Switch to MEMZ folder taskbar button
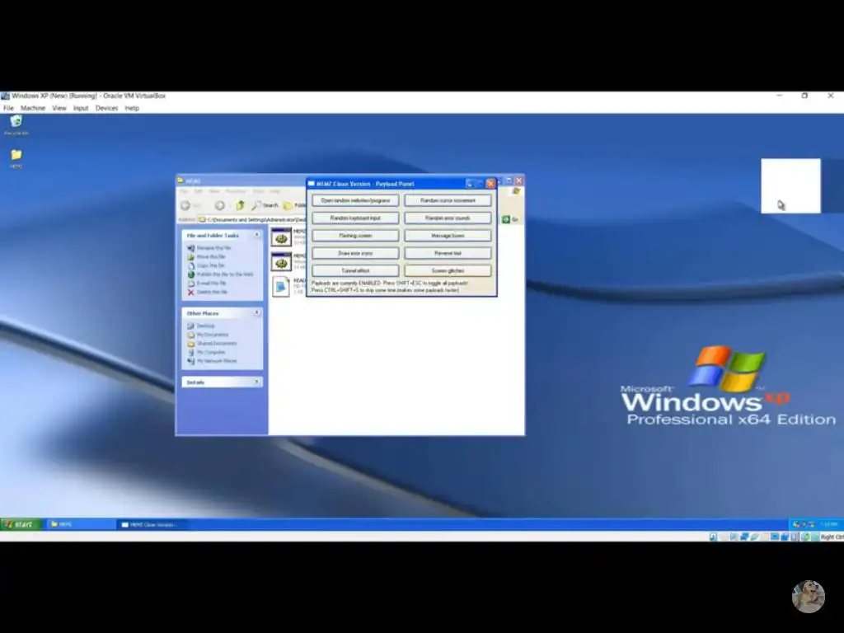 click(x=81, y=524)
